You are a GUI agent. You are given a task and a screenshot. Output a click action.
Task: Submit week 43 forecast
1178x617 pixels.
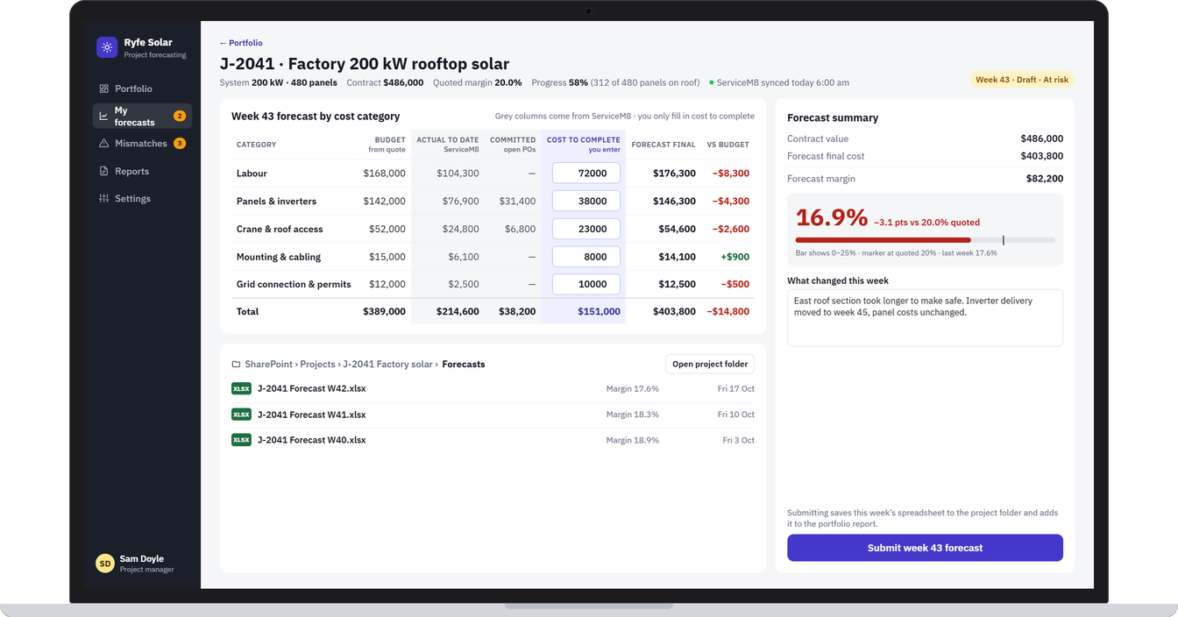click(925, 548)
